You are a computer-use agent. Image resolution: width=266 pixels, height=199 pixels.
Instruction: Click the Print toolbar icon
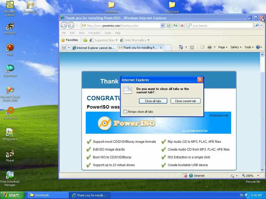210,47
